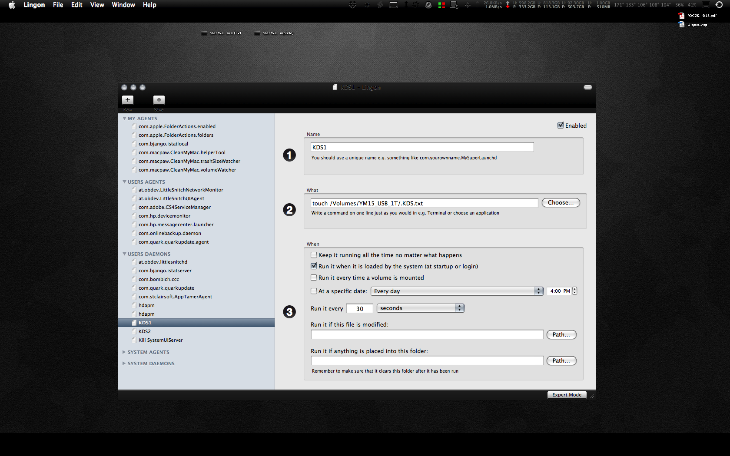Click Path... button for watched folder
The width and height of the screenshot is (730, 456).
(x=561, y=360)
